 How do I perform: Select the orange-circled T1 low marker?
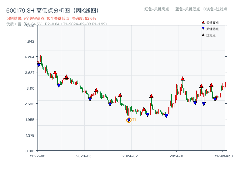[129, 120]
